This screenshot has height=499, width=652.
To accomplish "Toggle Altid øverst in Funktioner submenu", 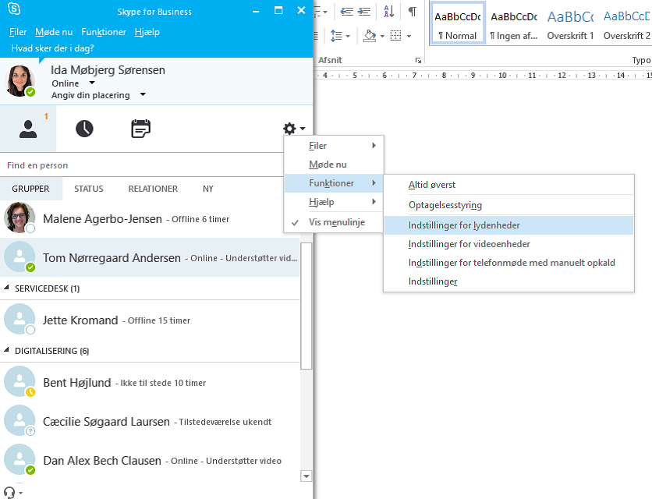I will point(509,185).
